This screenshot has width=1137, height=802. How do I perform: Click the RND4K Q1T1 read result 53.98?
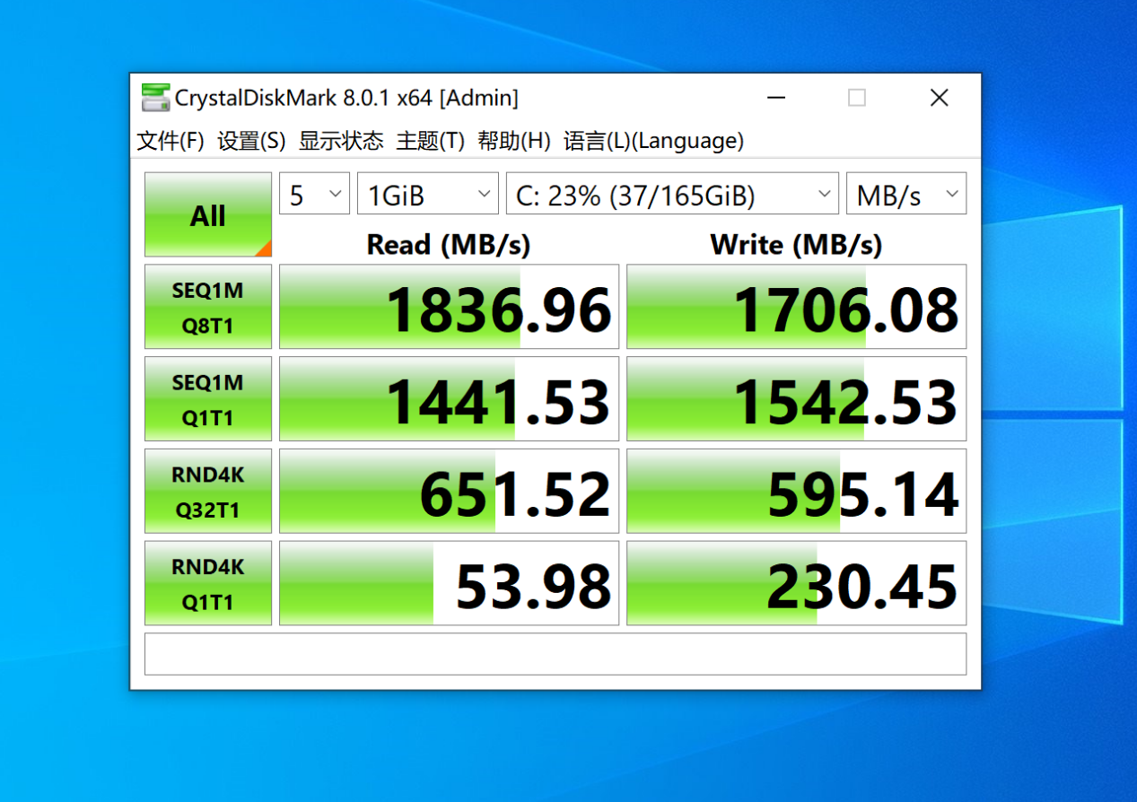pos(449,583)
